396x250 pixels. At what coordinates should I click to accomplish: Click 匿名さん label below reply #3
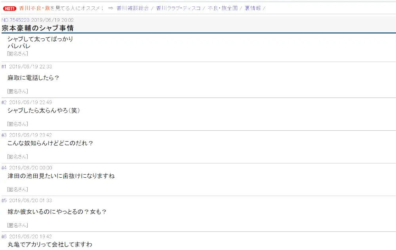pos(17,157)
